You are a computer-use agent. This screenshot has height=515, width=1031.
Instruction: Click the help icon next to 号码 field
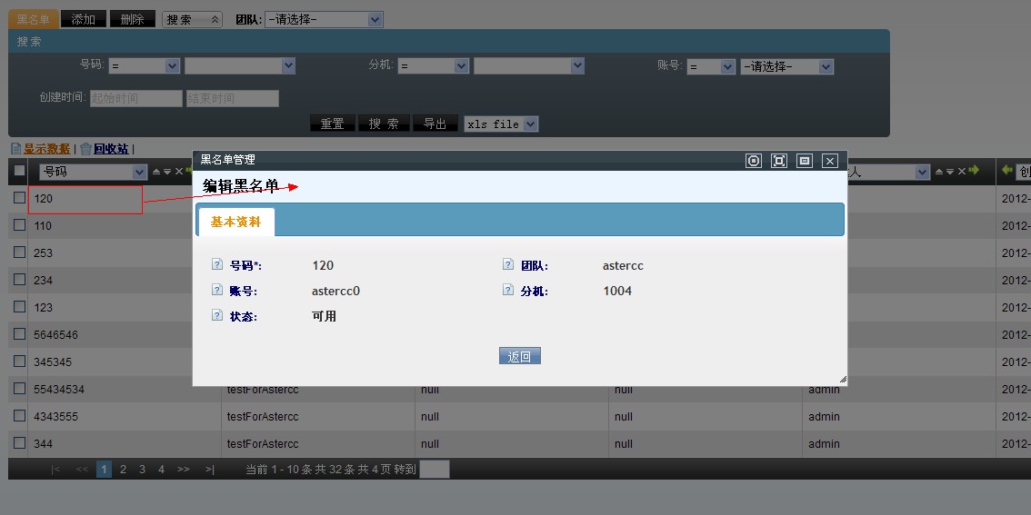click(x=216, y=265)
